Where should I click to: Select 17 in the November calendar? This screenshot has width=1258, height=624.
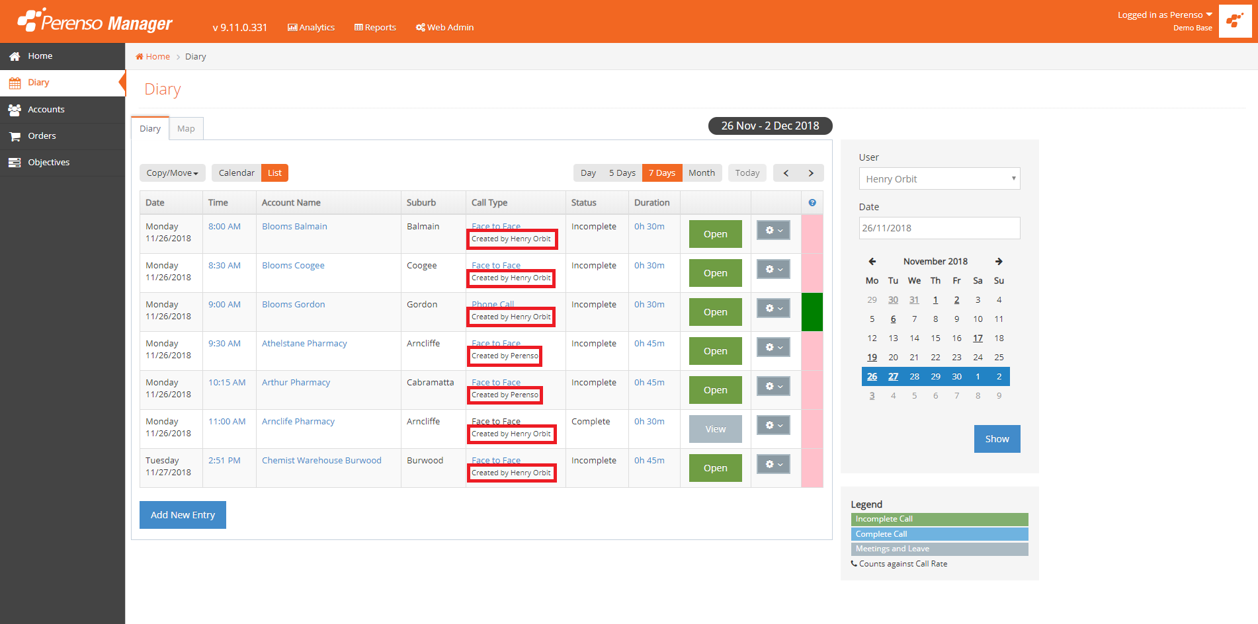(978, 338)
